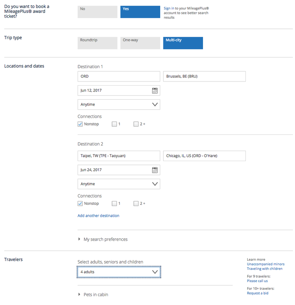Viewport: 295px width, 305px height.
Task: Click Add another destination link
Action: click(98, 216)
